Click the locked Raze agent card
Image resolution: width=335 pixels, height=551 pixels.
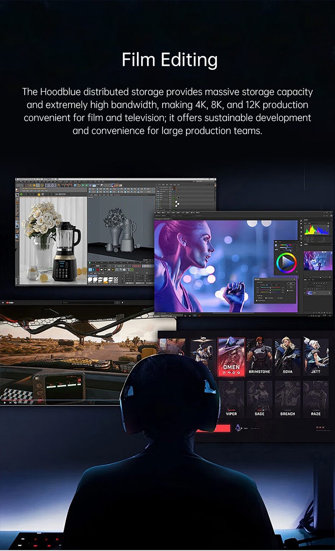pyautogui.click(x=316, y=399)
